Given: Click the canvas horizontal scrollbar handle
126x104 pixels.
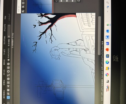Looking at the screenshot, I should tap(99, 36).
